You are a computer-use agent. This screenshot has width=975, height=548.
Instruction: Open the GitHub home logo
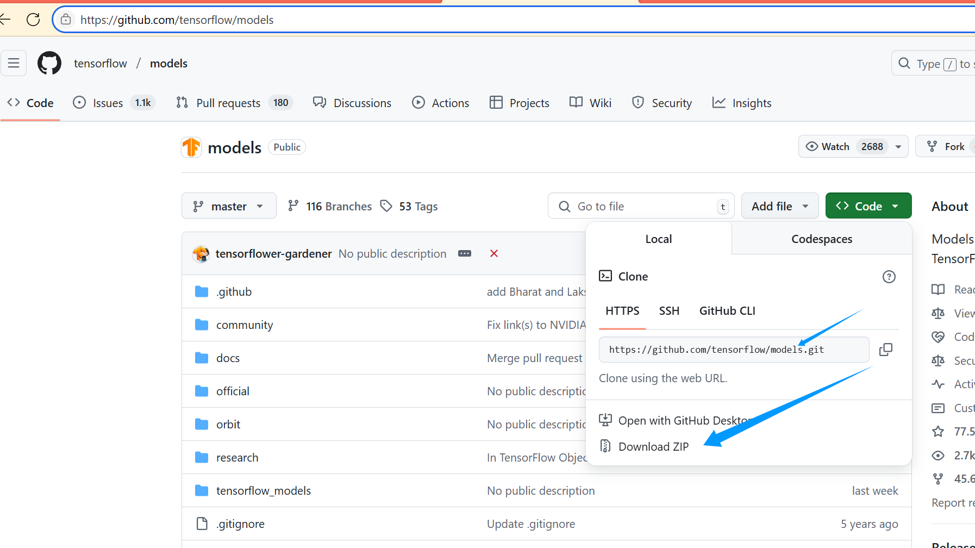point(49,64)
